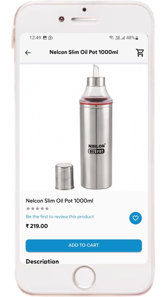Open 'Be the first to review' link

click(60, 217)
